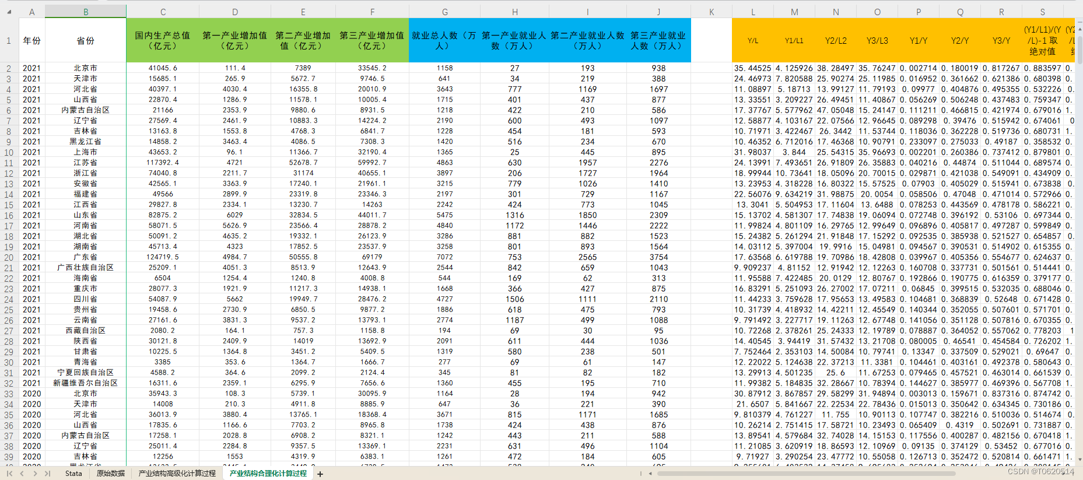1083x480 pixels.
Task: Select column P header
Action: pyautogui.click(x=919, y=12)
